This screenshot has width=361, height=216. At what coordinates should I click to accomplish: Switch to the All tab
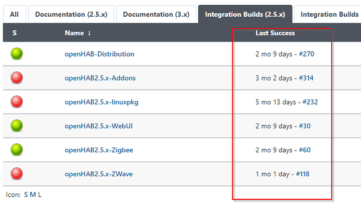[x=14, y=14]
